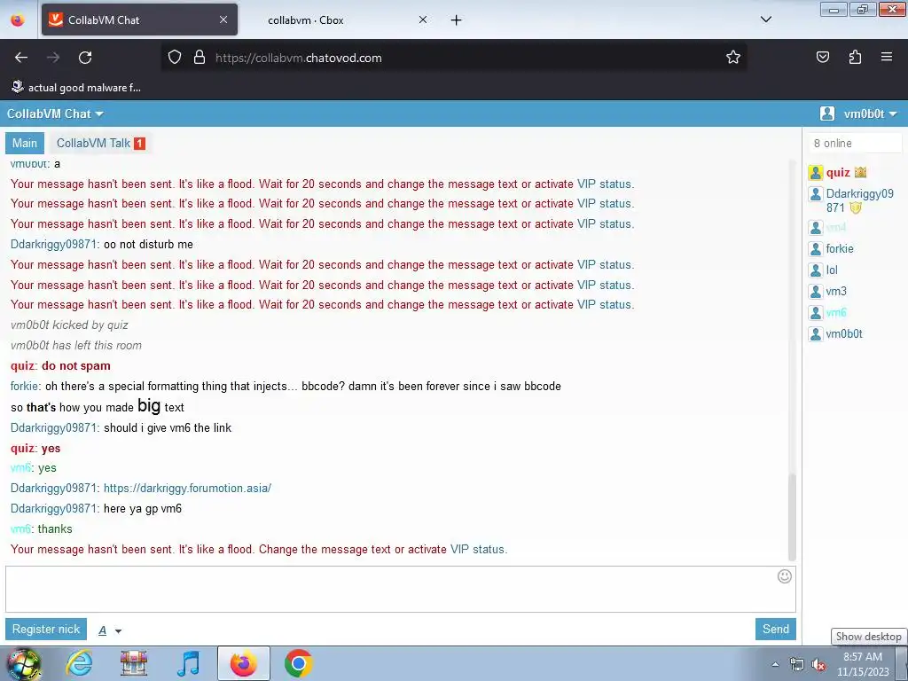
Task: Open the 'actual good malware f...' bookmark
Action: 76,88
